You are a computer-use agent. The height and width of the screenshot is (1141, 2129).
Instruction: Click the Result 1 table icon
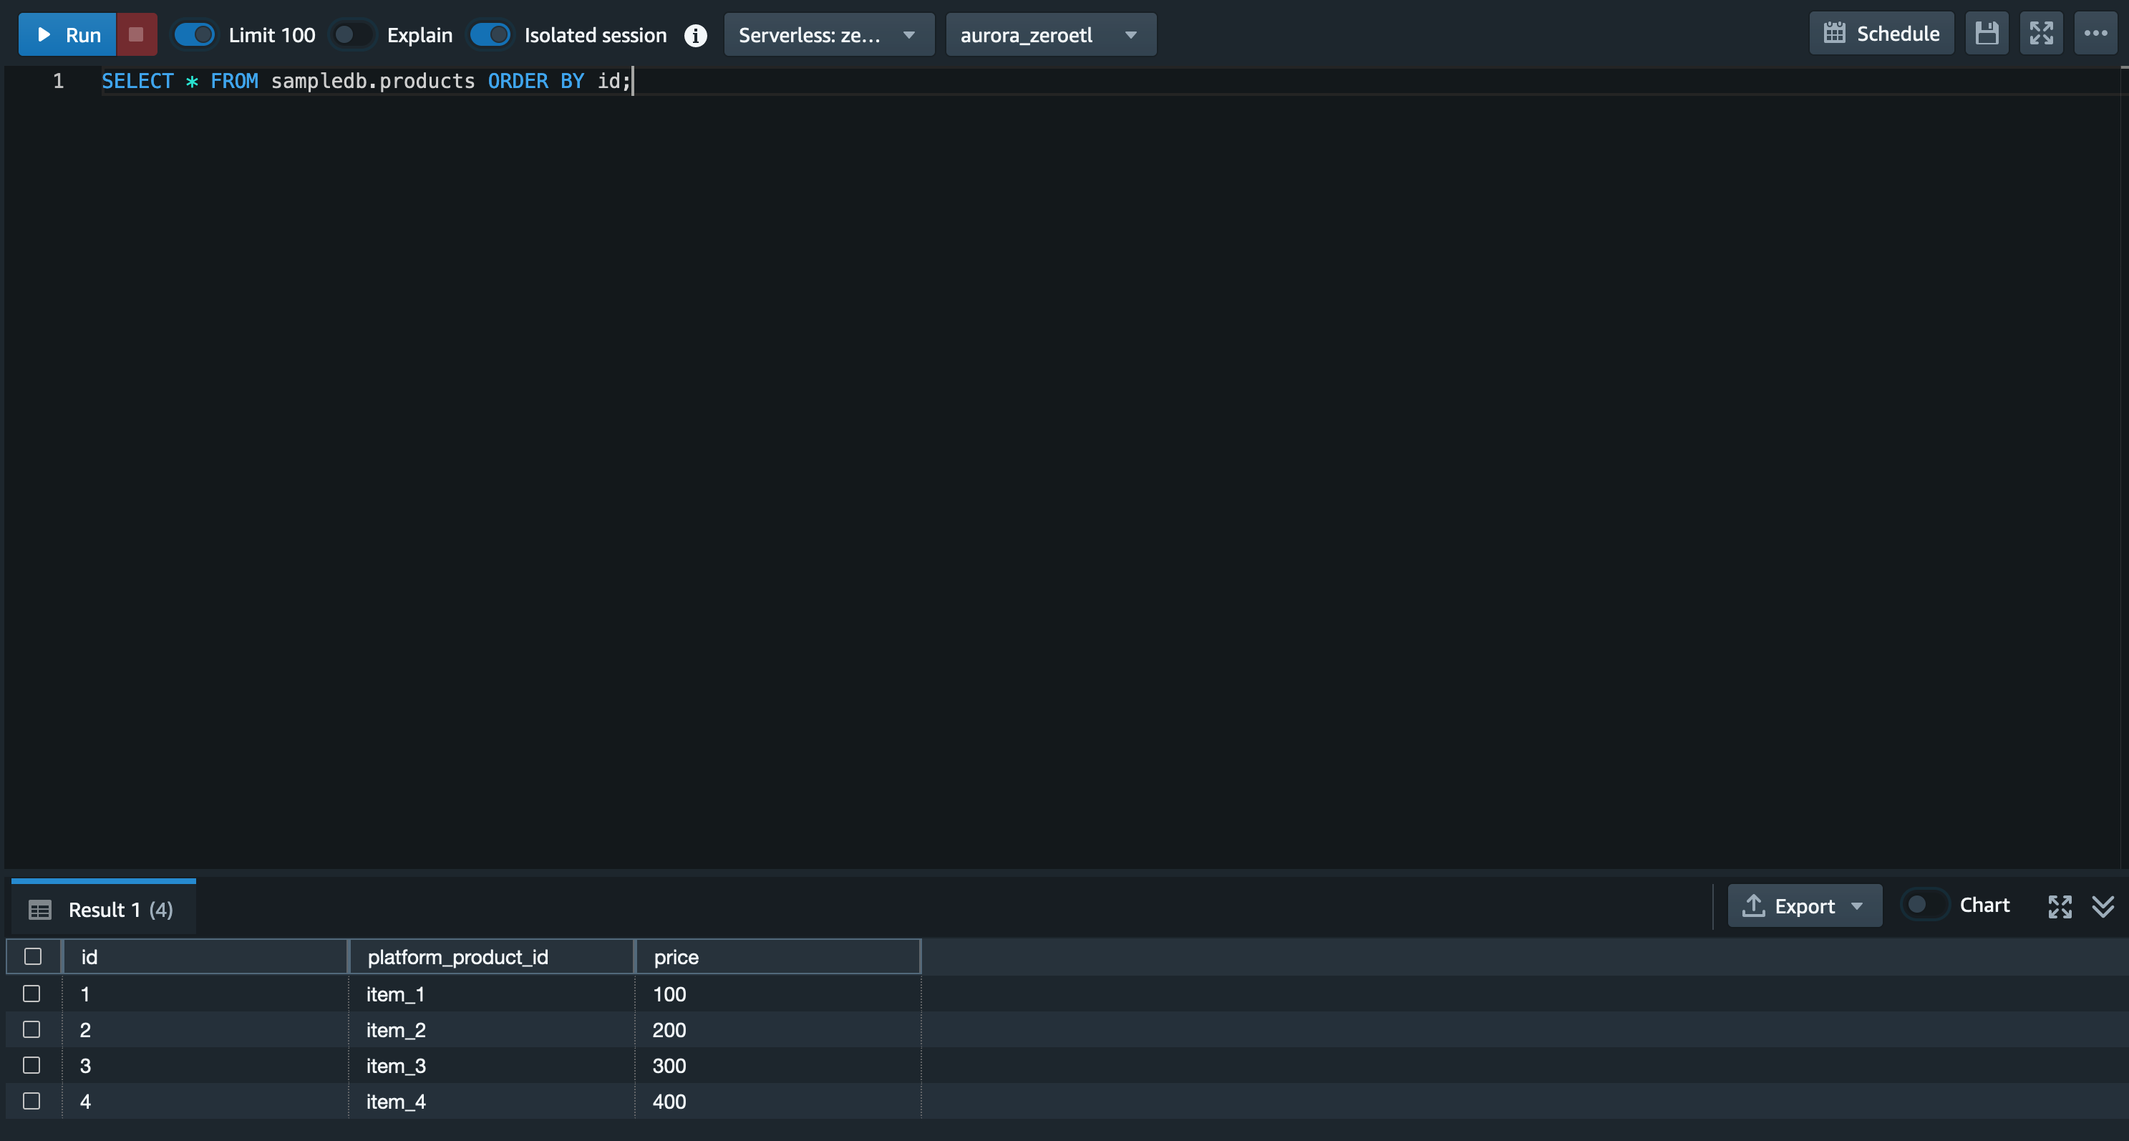pyautogui.click(x=39, y=911)
